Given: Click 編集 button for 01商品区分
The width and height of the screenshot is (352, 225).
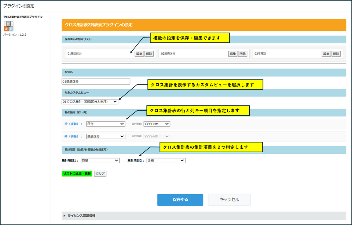Looking at the screenshot, I should [x=139, y=54].
